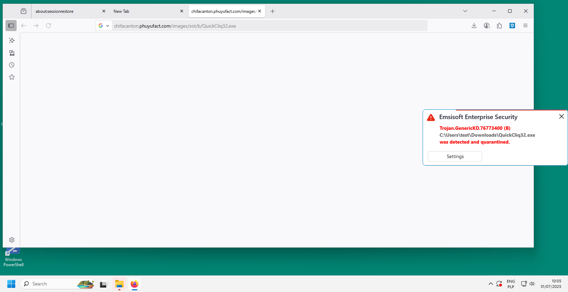The width and height of the screenshot is (568, 292).
Task: Switch to the about:sessionrestore tab
Action: 66,11
